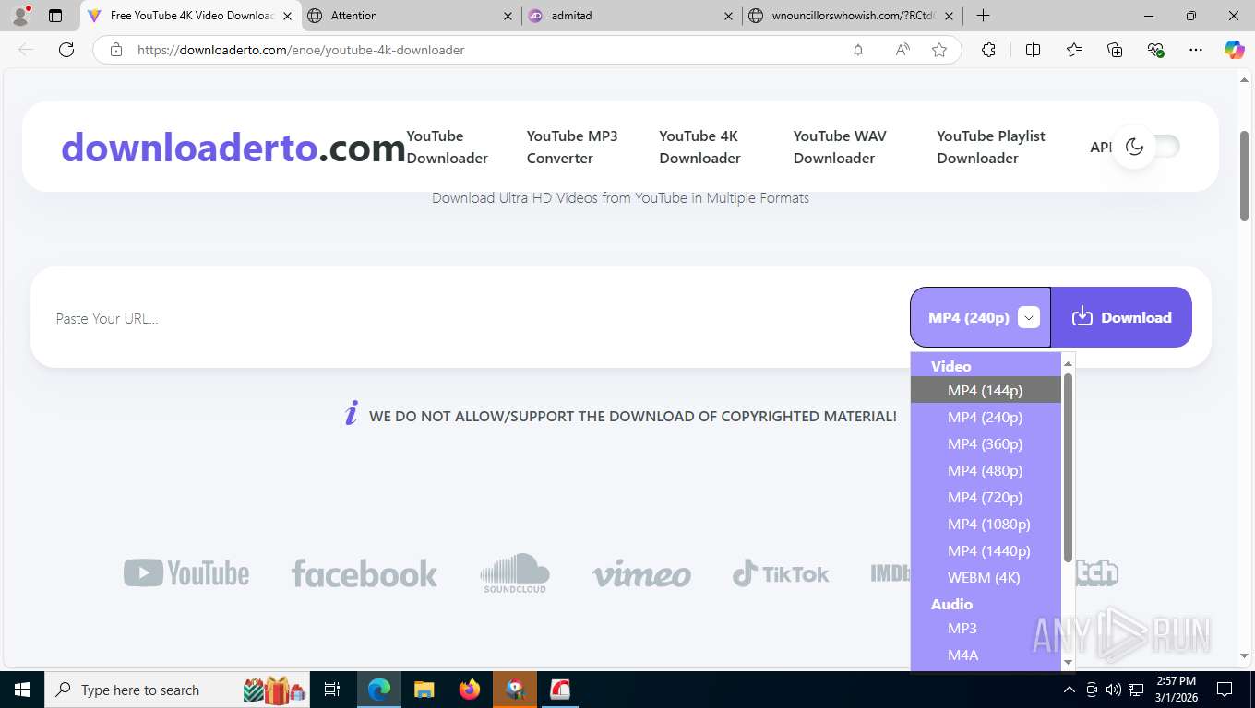Select WEBM (4K) option
The height and width of the screenshot is (708, 1255).
(x=986, y=577)
